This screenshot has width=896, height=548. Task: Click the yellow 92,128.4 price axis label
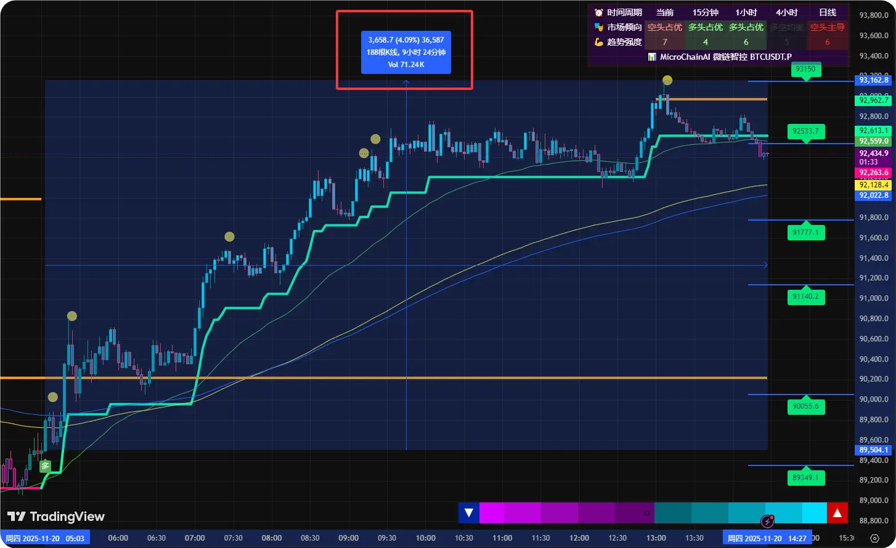click(874, 185)
